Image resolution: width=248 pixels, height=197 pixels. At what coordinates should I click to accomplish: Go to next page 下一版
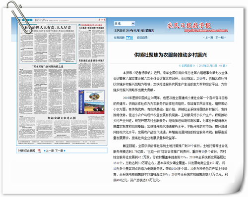[x=59, y=150]
